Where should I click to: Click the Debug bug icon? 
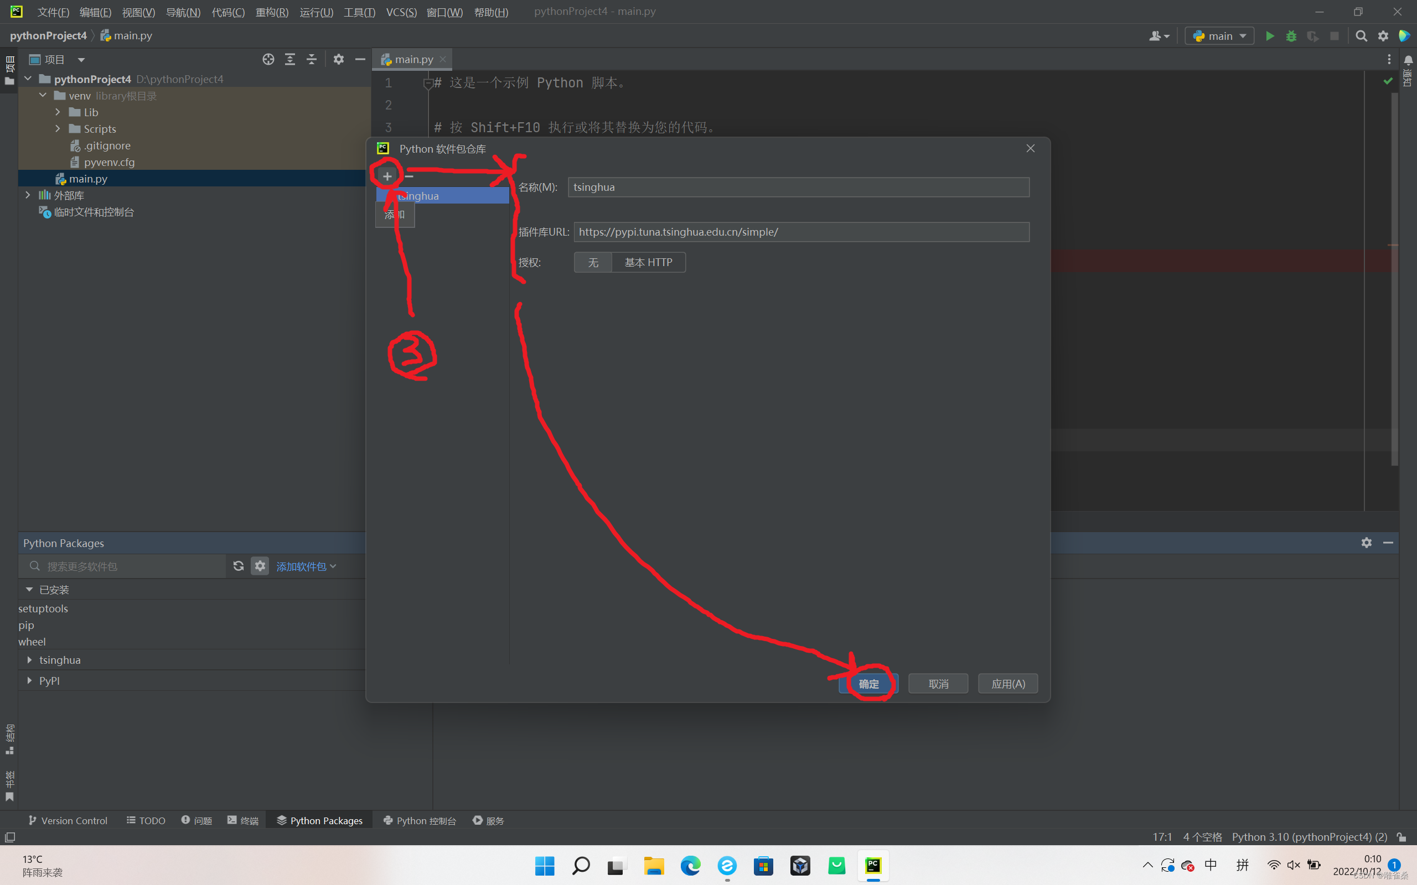click(1291, 37)
